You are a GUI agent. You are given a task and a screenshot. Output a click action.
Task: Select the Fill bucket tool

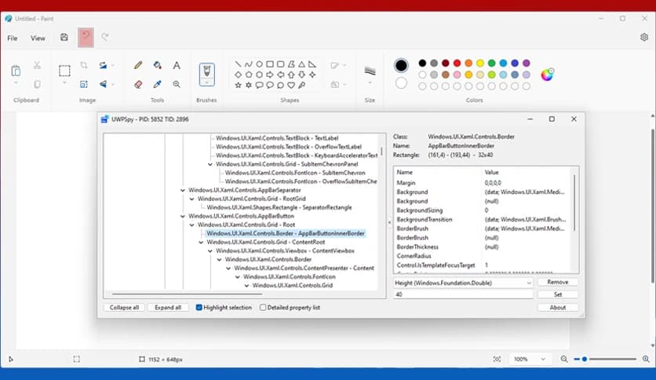[x=157, y=65]
